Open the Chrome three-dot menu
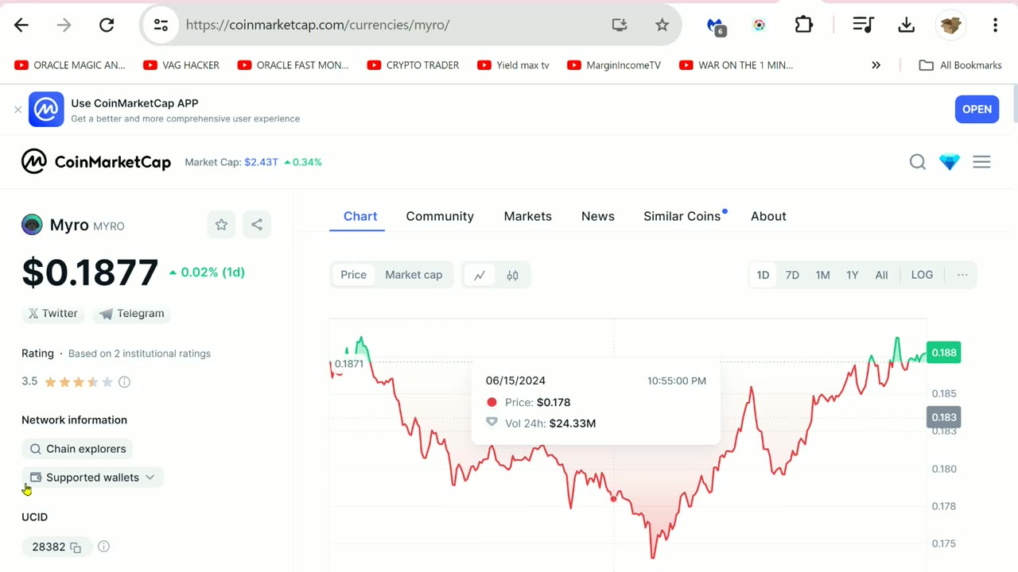This screenshot has width=1018, height=572. tap(995, 25)
